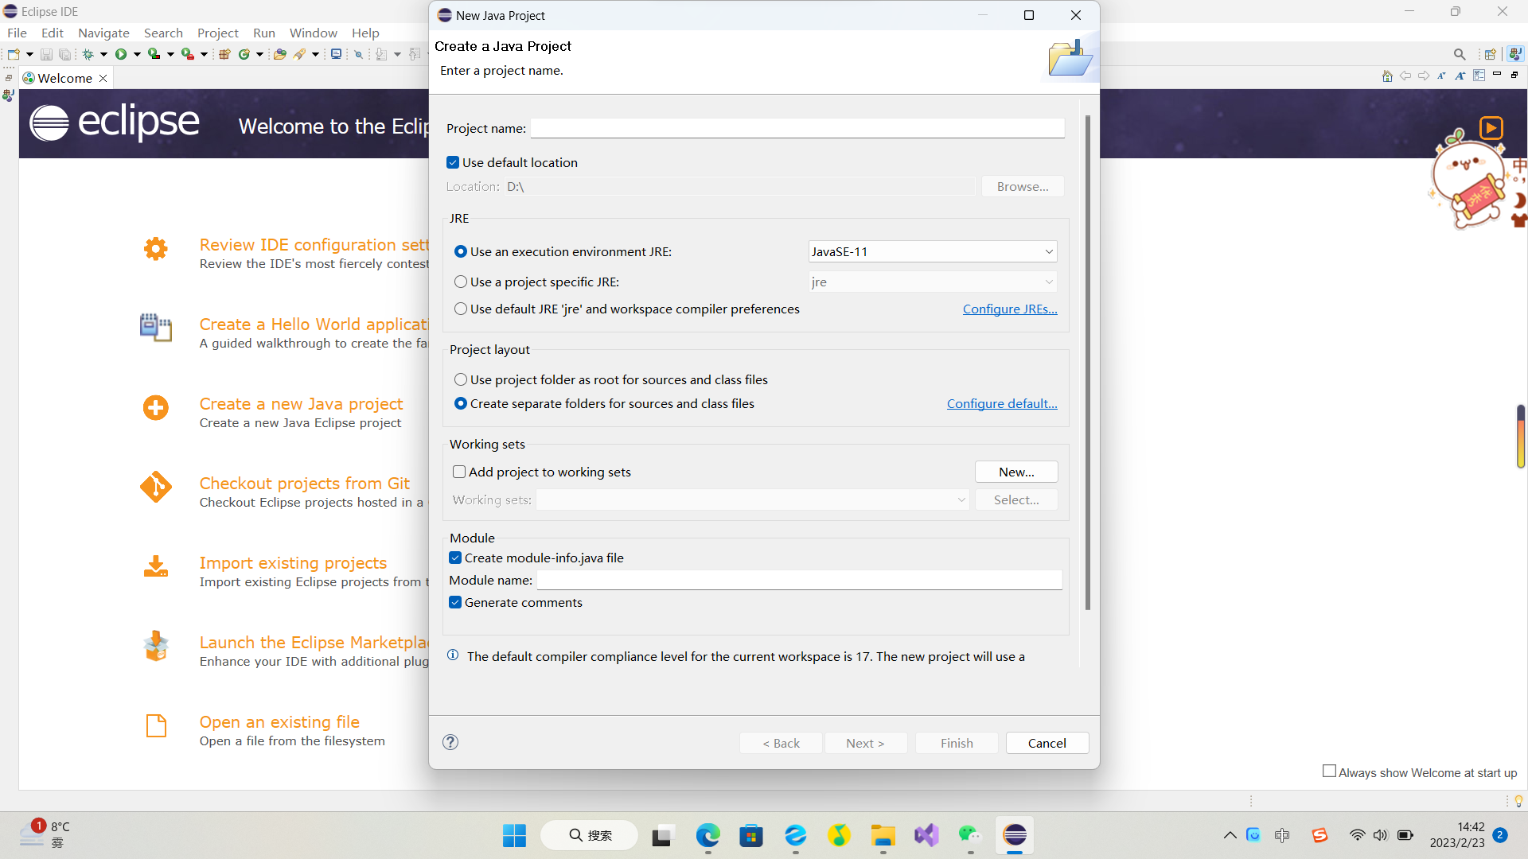Image resolution: width=1528 pixels, height=859 pixels.
Task: Click the Open Type folder icon
Action: tap(279, 54)
